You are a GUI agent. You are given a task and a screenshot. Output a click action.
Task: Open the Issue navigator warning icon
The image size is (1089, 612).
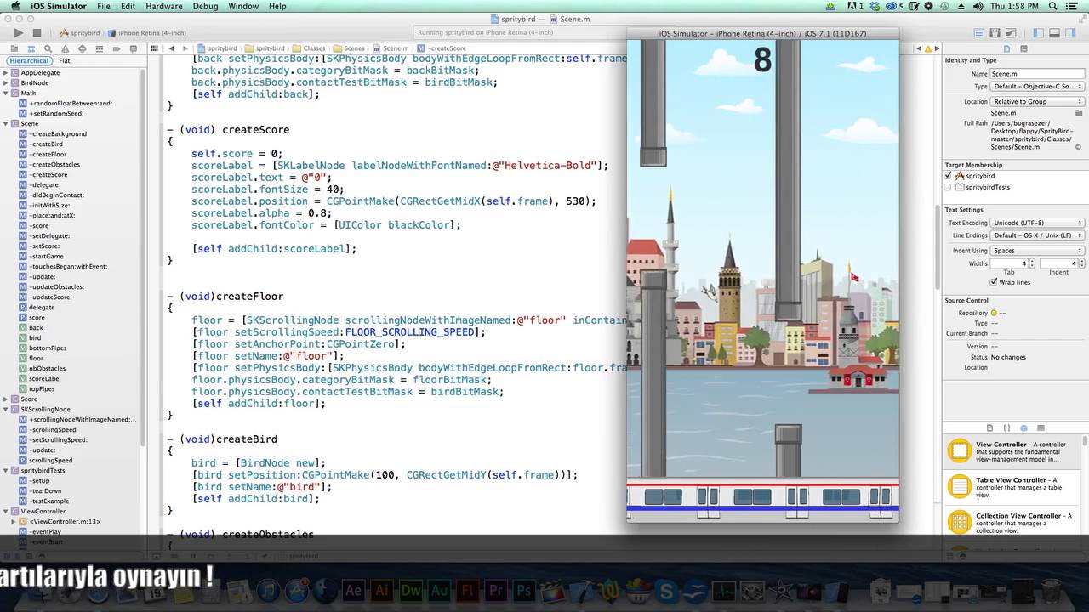[x=66, y=49]
